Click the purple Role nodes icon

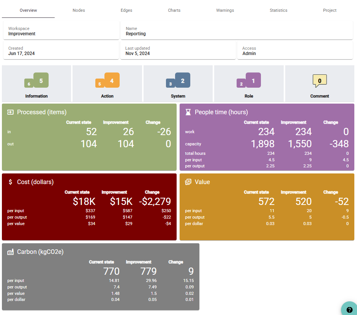pyautogui.click(x=249, y=80)
